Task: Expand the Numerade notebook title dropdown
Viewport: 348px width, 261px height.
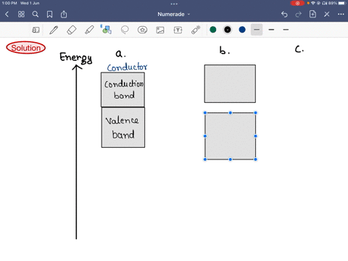Action: point(174,14)
